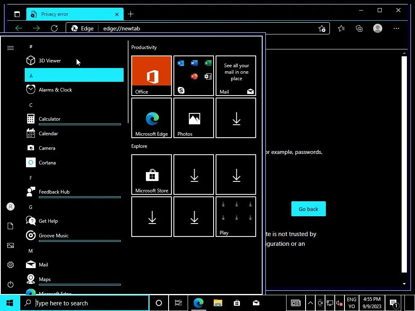Open the Favorites list in Edge
This screenshot has height=311, width=415.
(341, 28)
